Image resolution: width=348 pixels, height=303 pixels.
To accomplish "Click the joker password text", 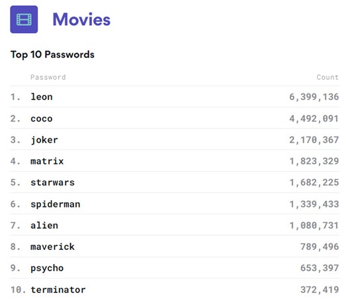I will [x=44, y=140].
